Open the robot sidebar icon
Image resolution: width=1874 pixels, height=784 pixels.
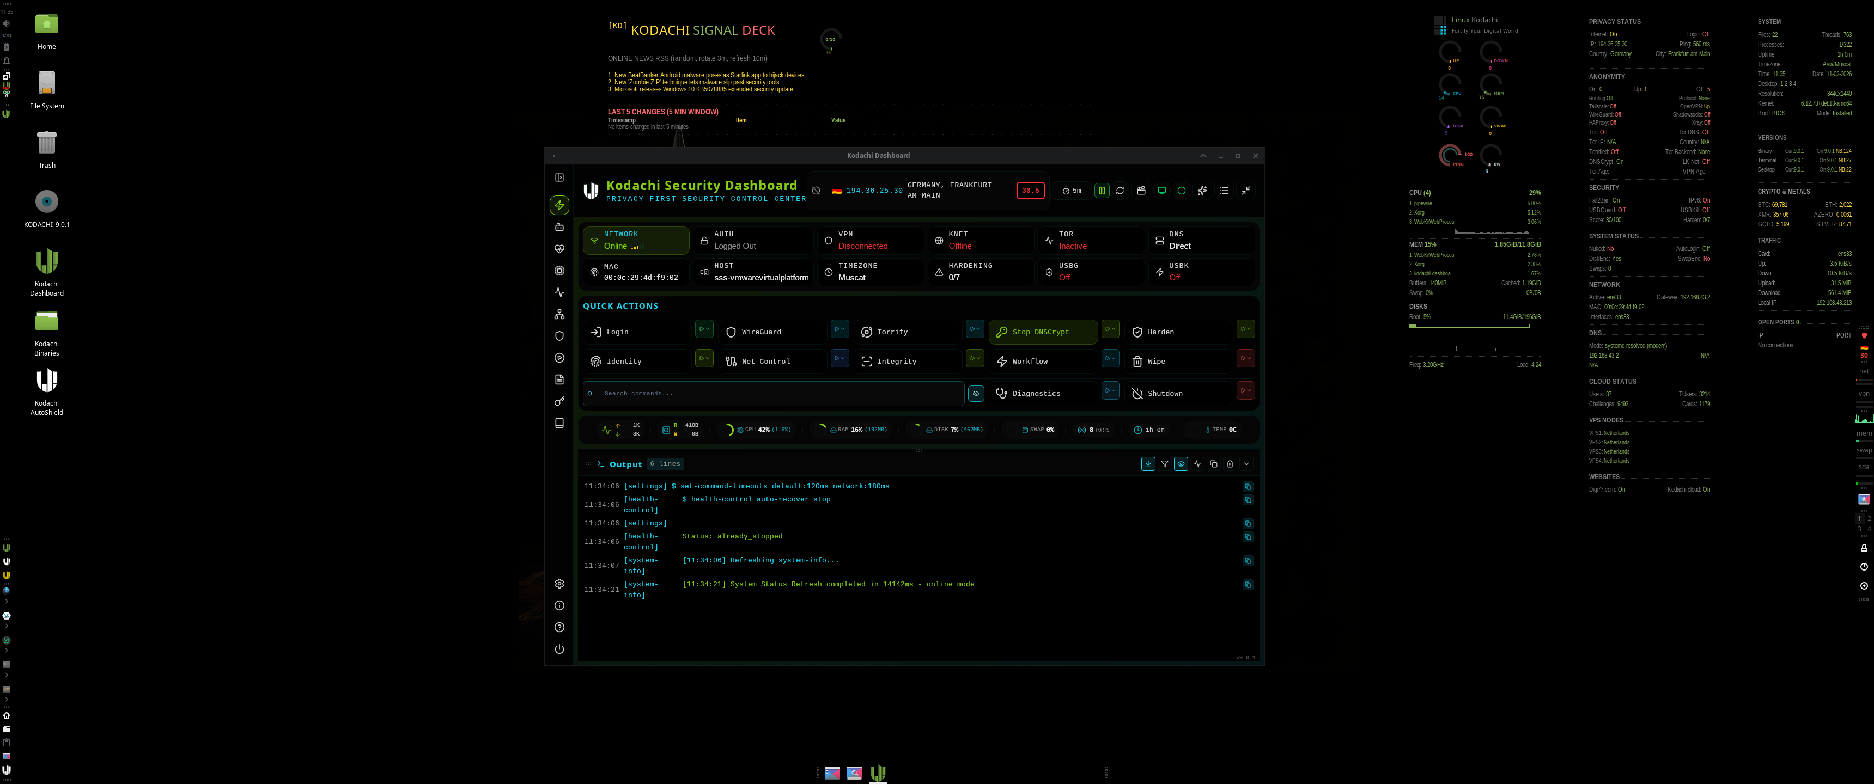pos(559,227)
